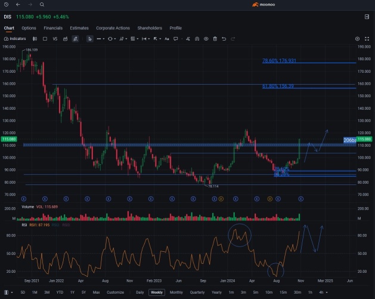Toggle the magnet snap mode
Image resolution: width=375 pixels, height=299 pixels.
coord(197,39)
